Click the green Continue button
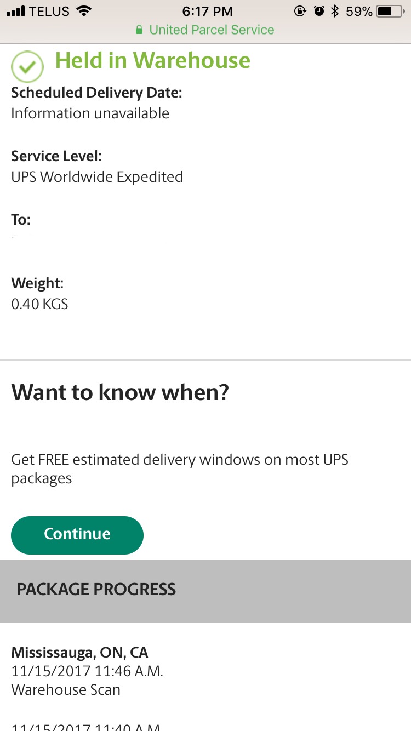 [x=77, y=535]
